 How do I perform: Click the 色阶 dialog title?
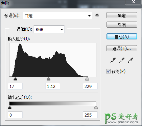[5, 3]
